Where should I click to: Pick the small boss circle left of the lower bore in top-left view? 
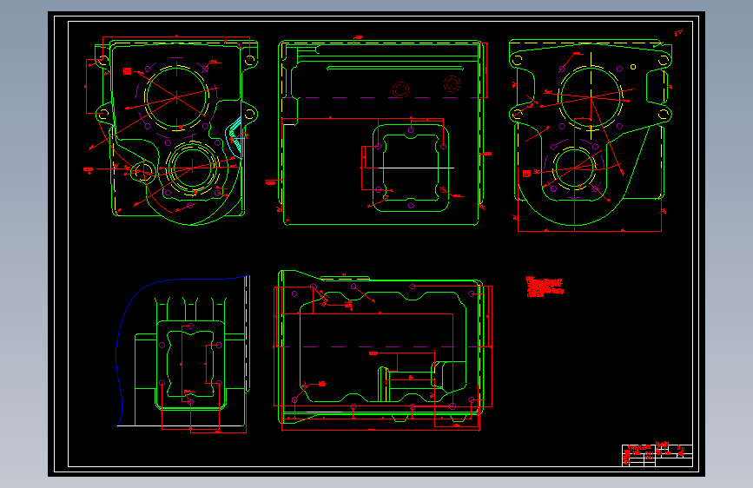(142, 171)
